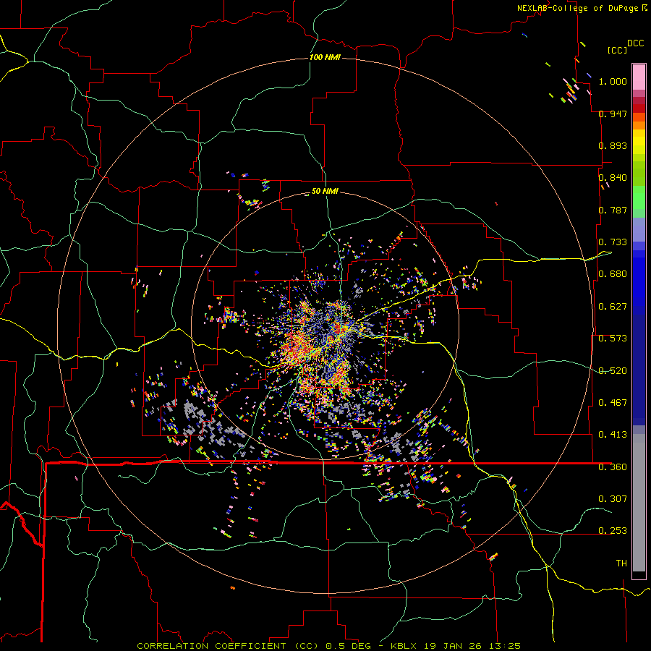Select the 0.360 color scale value
The height and width of the screenshot is (651, 651).
pos(613,467)
